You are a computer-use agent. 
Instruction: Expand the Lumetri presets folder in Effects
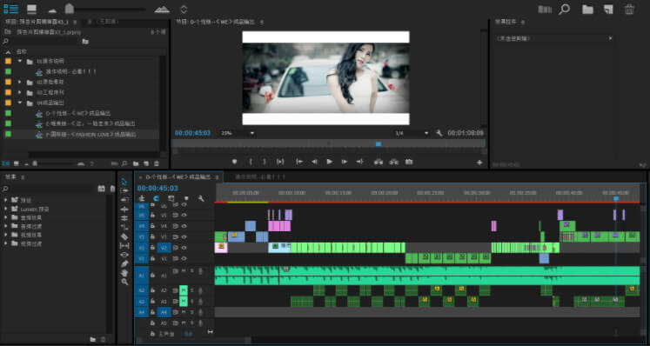point(5,209)
